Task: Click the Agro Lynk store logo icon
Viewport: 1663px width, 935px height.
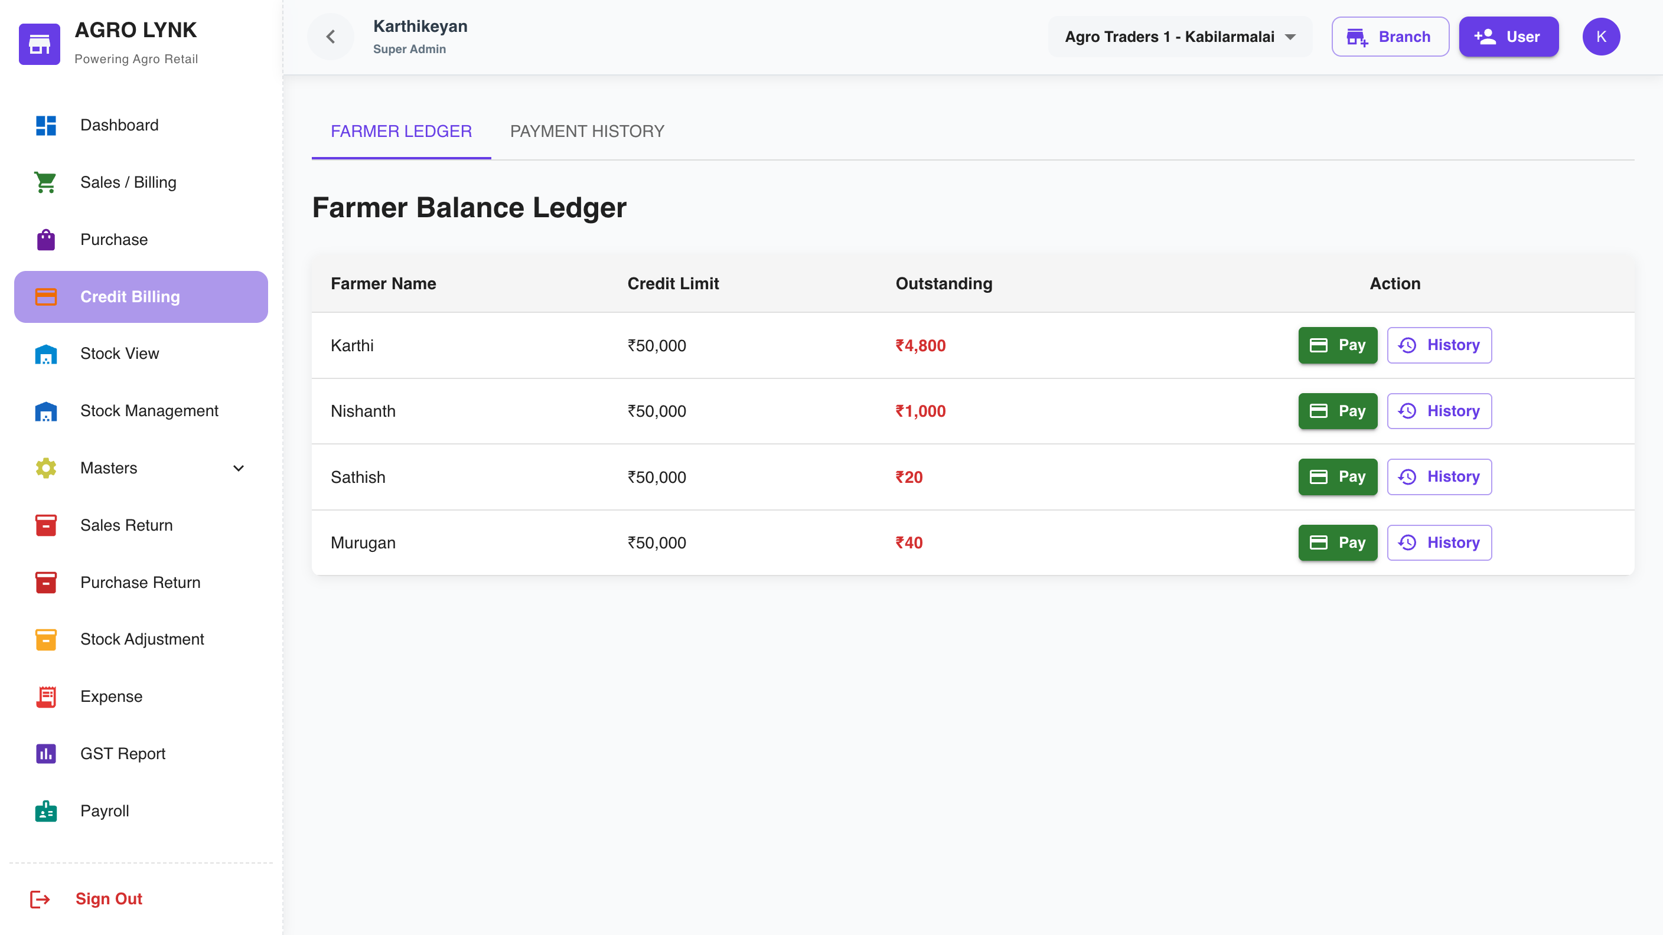Action: pos(40,44)
